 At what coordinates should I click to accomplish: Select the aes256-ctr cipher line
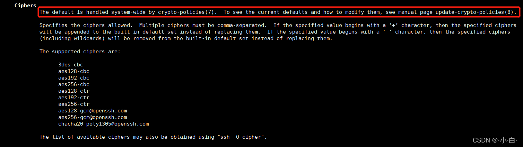[74, 104]
